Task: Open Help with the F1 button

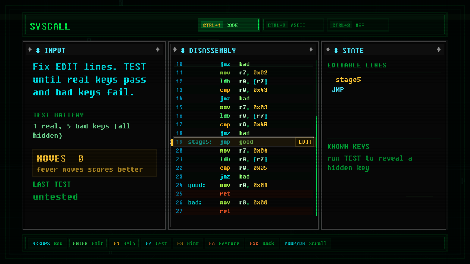Action: (124, 243)
